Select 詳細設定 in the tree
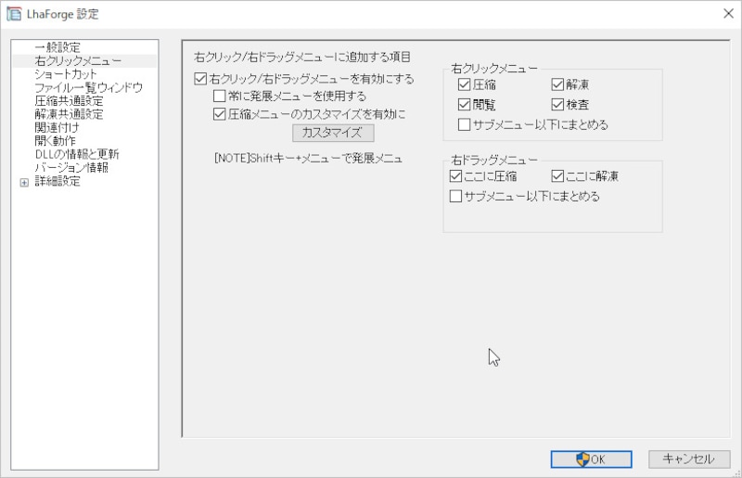This screenshot has height=478, width=742. pyautogui.click(x=58, y=181)
